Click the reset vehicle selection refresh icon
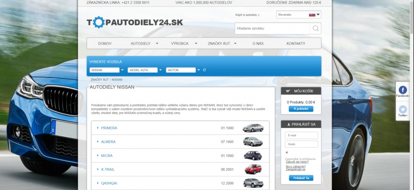The width and height of the screenshot is (414, 190). click(x=204, y=70)
